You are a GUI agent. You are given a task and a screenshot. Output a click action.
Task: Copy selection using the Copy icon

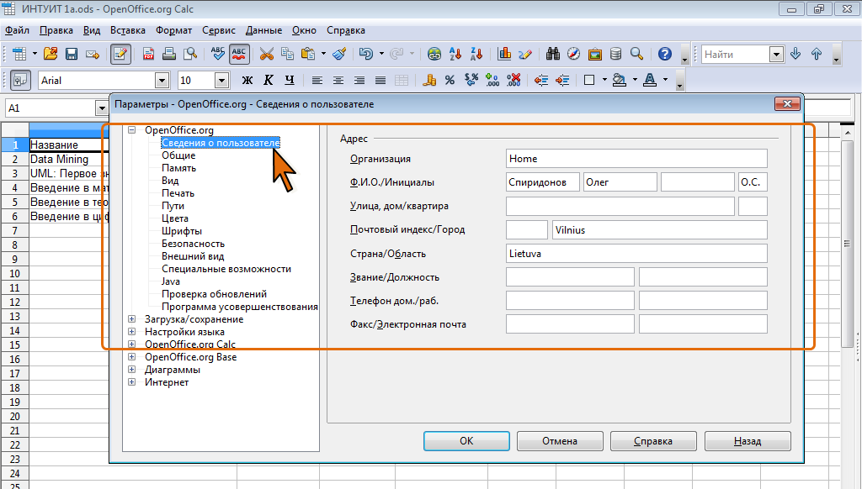[x=288, y=54]
